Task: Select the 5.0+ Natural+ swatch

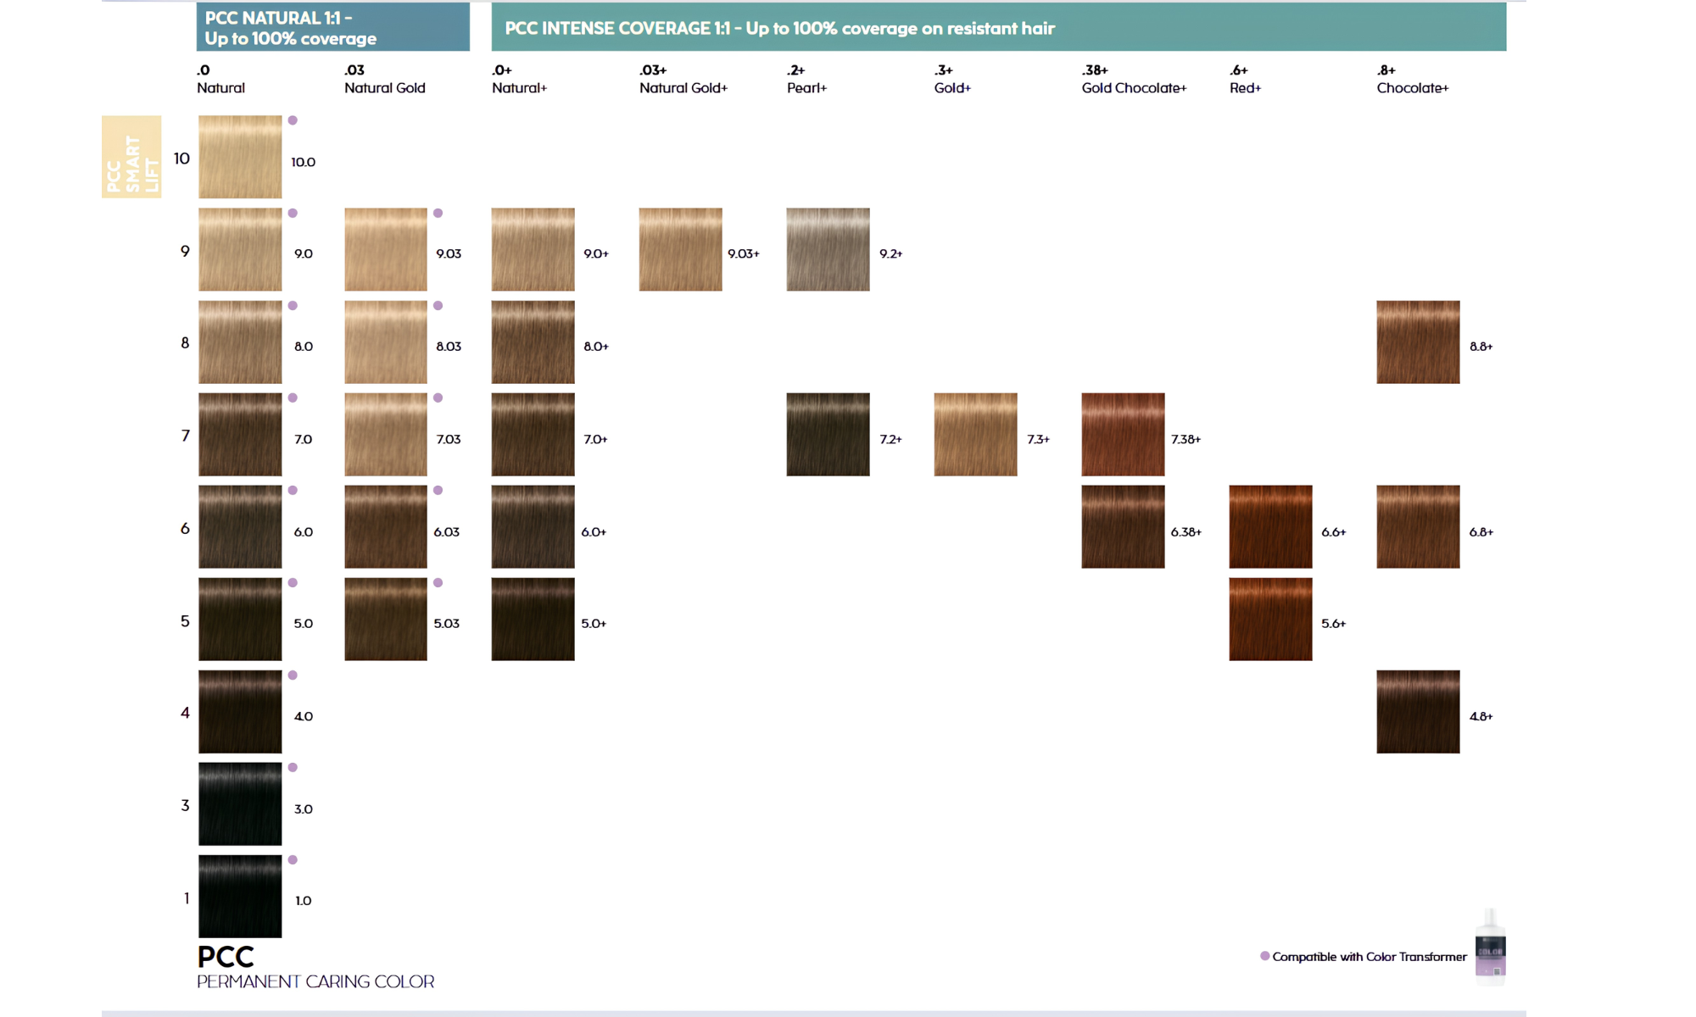Action: point(533,619)
